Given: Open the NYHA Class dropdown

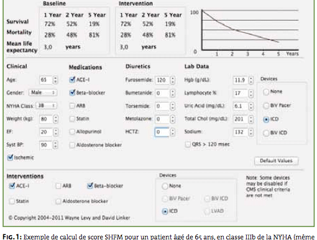Looking at the screenshot, I should coord(47,106).
